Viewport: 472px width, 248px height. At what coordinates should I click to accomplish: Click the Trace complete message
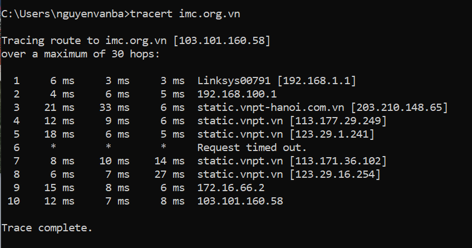(47, 228)
